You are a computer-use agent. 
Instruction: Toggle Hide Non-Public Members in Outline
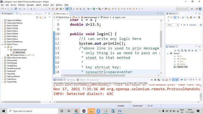pyautogui.click(x=193, y=50)
